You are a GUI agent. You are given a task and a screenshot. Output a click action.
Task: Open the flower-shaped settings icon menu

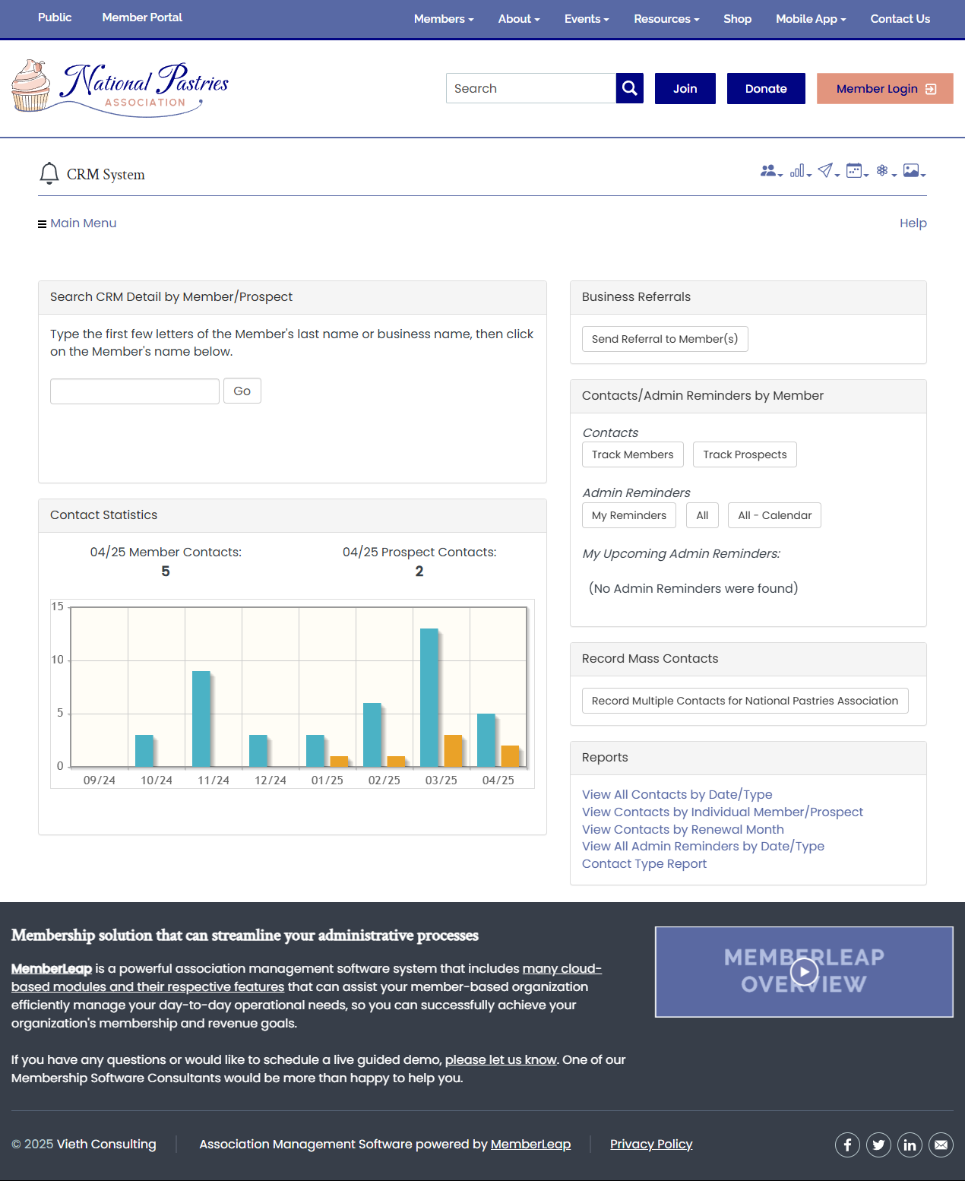point(885,171)
